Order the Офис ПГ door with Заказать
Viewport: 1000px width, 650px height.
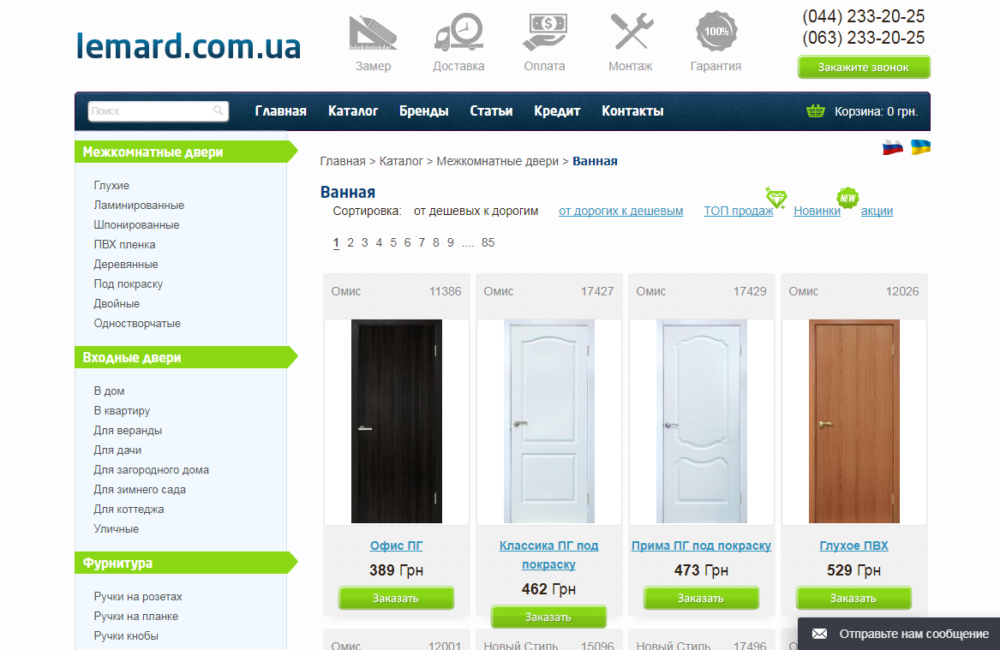coord(396,599)
